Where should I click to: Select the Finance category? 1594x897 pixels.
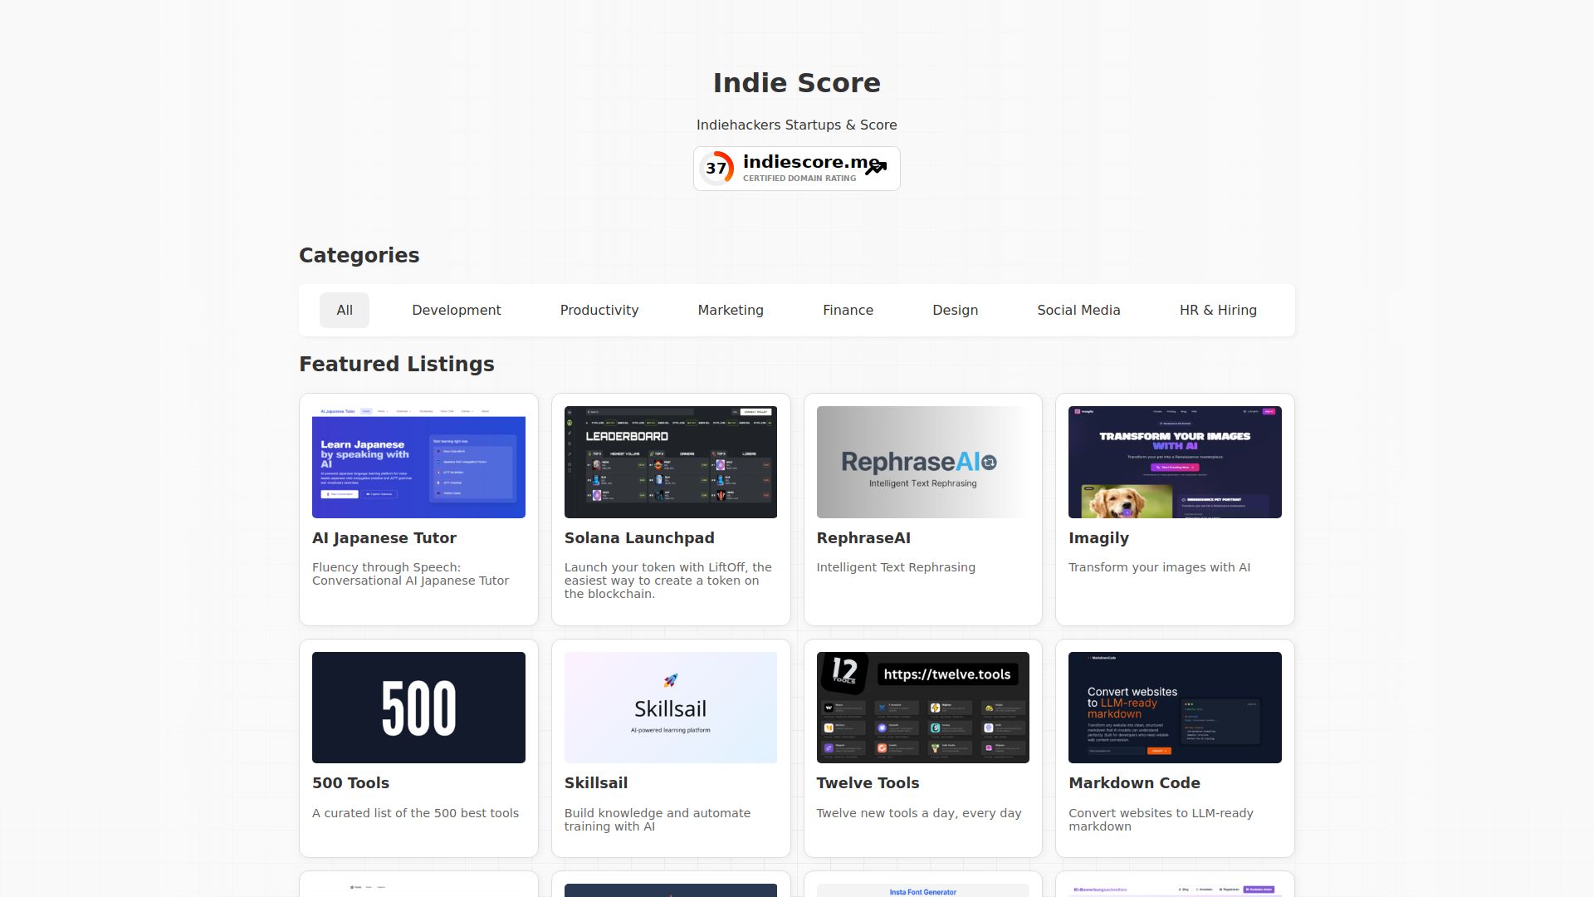pyautogui.click(x=848, y=310)
